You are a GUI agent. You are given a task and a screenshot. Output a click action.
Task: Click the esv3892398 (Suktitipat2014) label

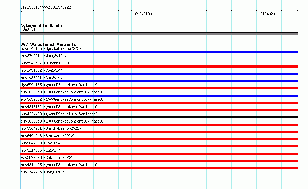49,157
